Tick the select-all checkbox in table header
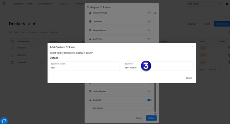Viewport: 230px width, 124px height. (12, 41)
